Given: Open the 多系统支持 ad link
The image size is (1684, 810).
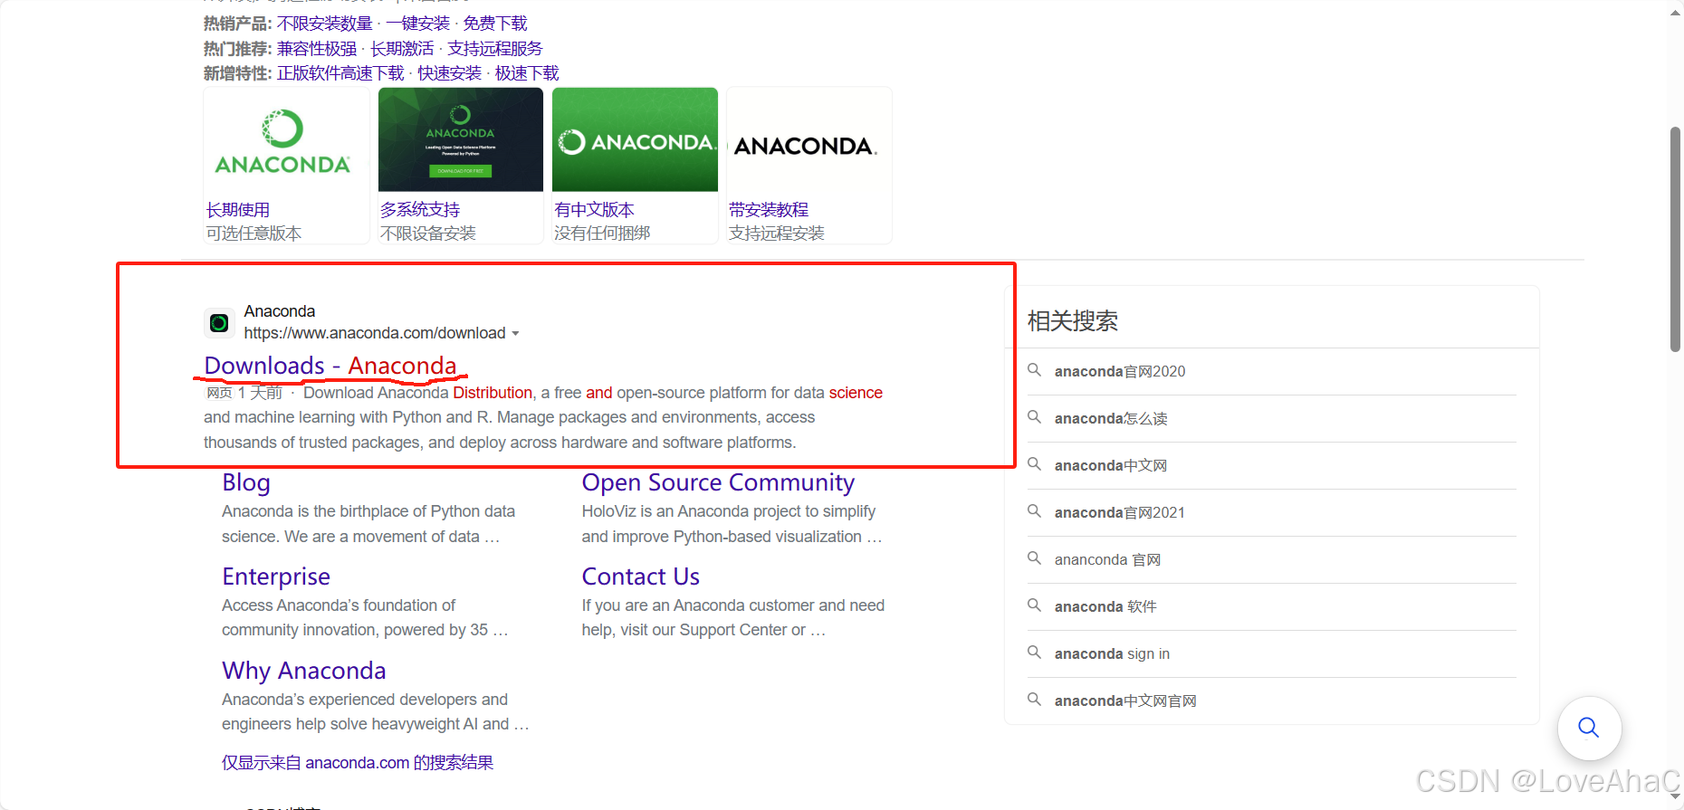Looking at the screenshot, I should 420,210.
